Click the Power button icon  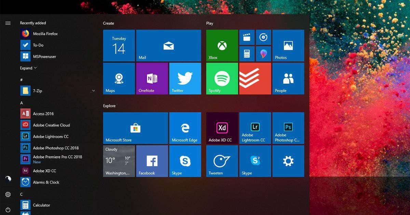pos(8,210)
